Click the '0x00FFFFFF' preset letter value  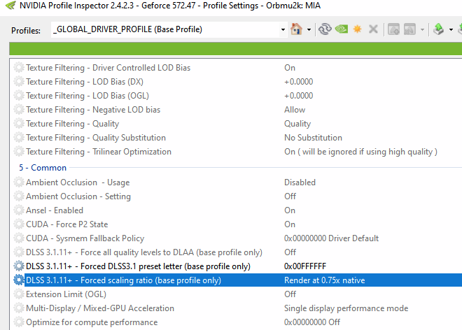[x=305, y=266]
